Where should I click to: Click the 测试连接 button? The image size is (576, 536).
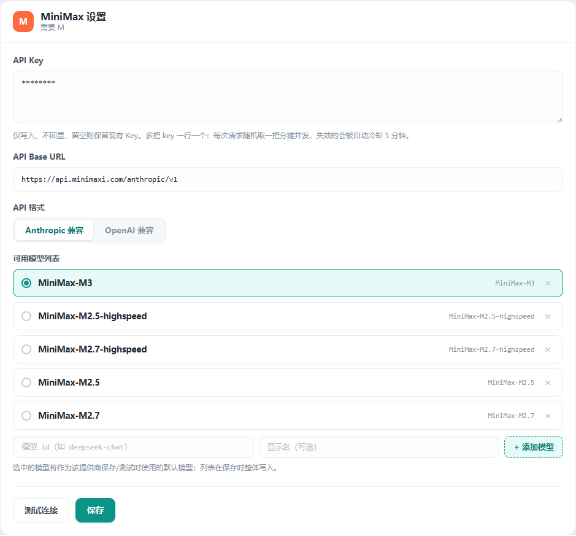pyautogui.click(x=41, y=510)
